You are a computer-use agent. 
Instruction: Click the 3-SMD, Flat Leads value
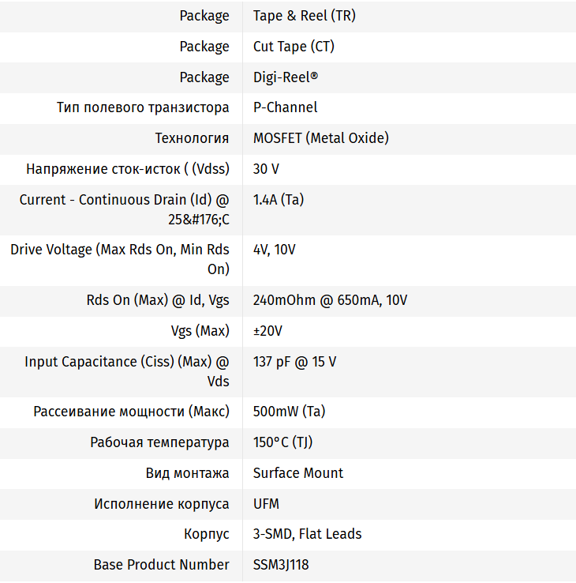(307, 534)
